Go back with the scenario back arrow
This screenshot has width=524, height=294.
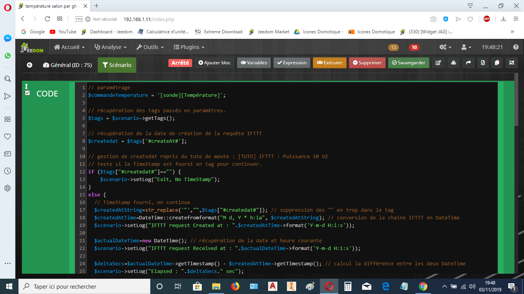(30, 65)
